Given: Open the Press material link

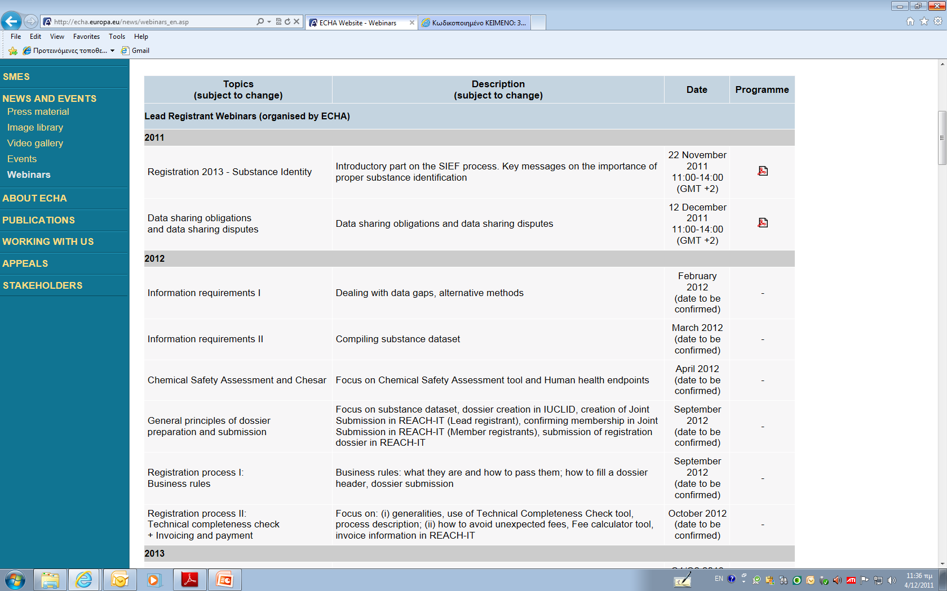Looking at the screenshot, I should [38, 111].
